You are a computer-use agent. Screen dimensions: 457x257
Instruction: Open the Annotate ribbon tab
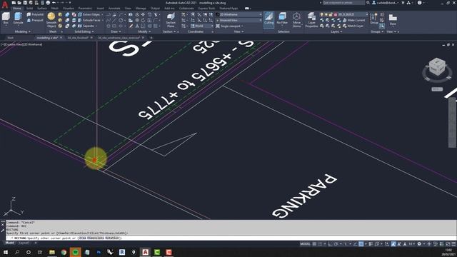click(x=114, y=8)
